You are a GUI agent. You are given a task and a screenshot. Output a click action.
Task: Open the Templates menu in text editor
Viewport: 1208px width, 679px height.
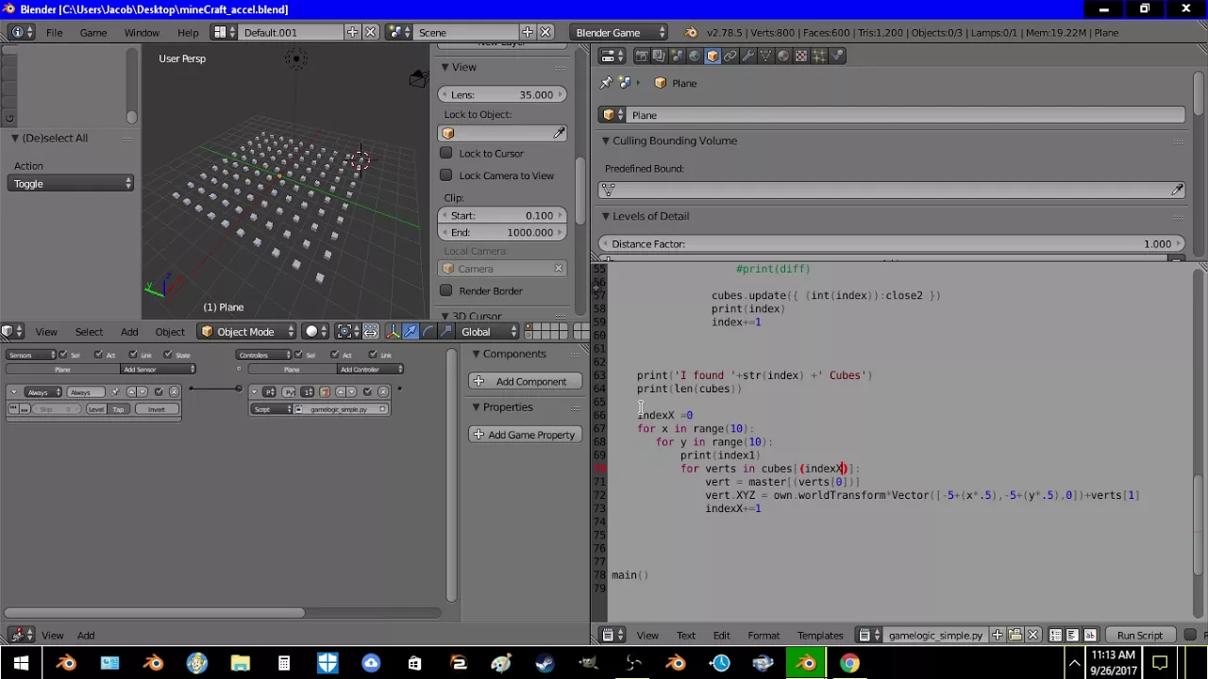[x=820, y=635]
